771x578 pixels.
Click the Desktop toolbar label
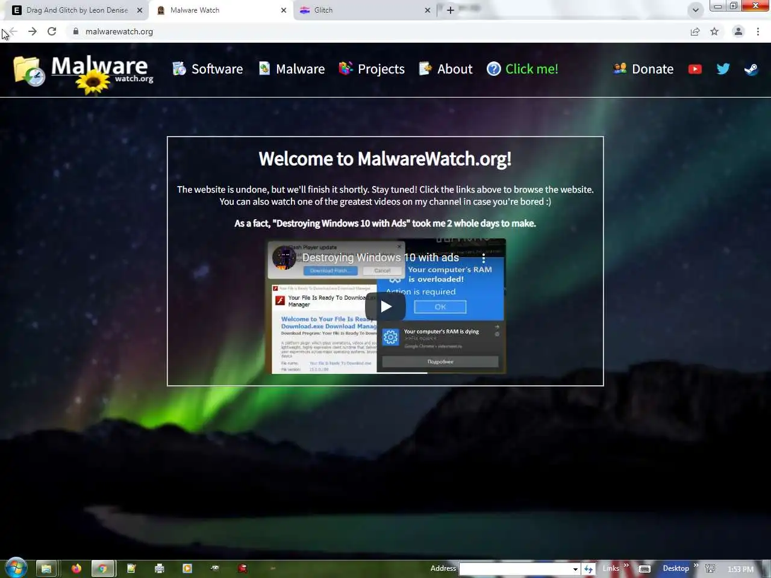pos(676,568)
